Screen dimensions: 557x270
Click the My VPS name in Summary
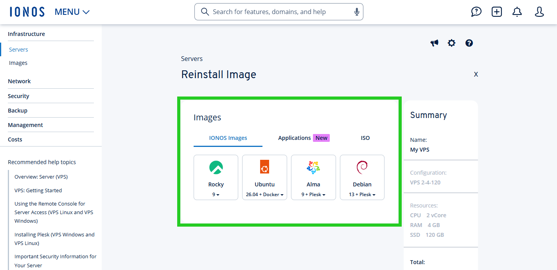420,150
